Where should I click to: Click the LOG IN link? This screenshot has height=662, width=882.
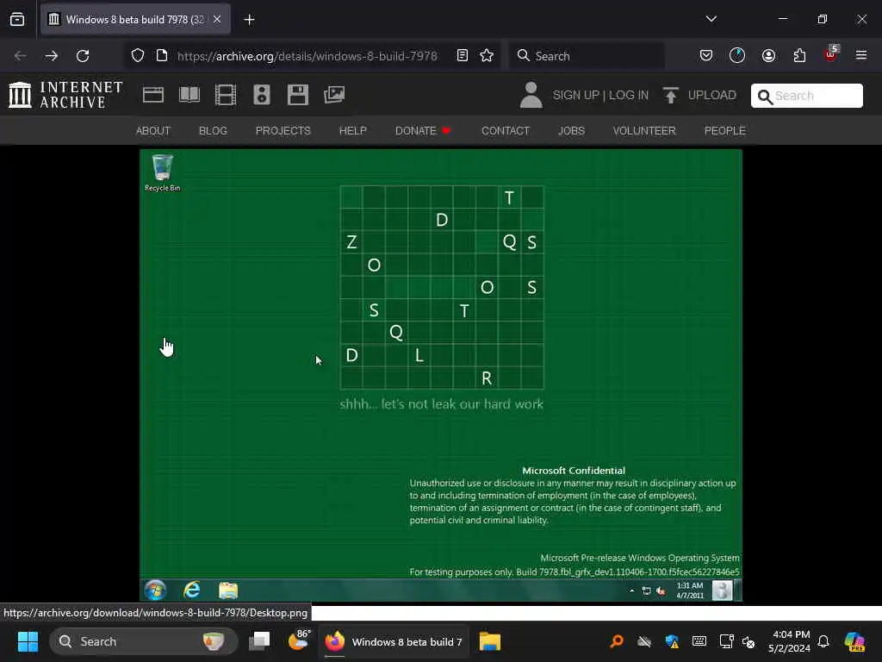pyautogui.click(x=628, y=95)
